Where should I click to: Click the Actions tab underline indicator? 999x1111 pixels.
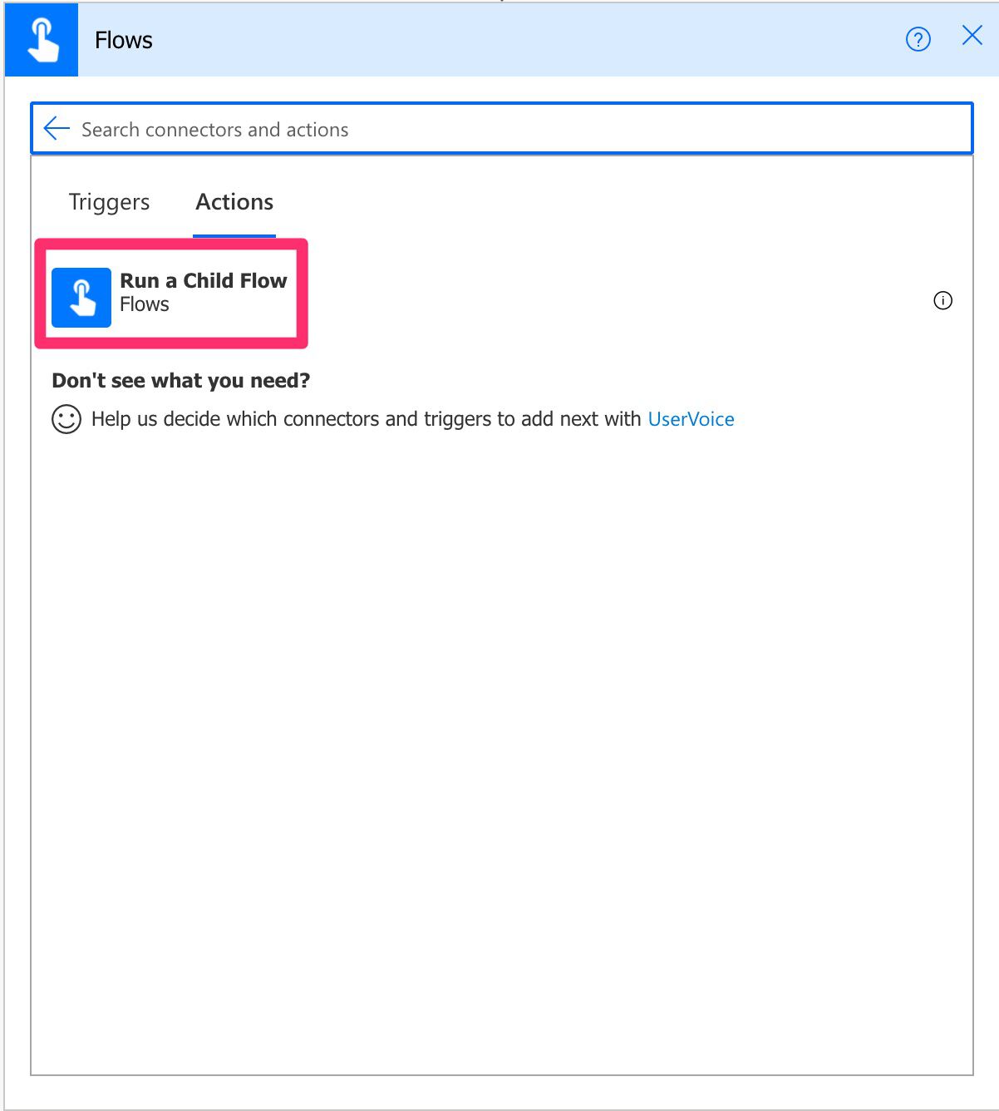click(x=234, y=237)
